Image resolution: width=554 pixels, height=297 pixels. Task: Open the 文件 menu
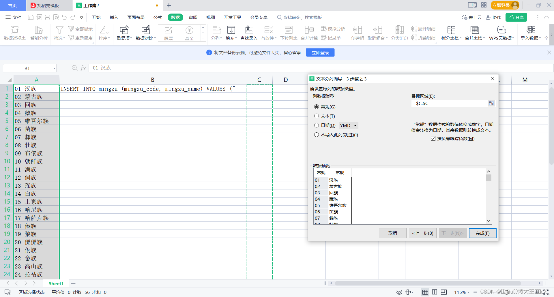[14, 17]
